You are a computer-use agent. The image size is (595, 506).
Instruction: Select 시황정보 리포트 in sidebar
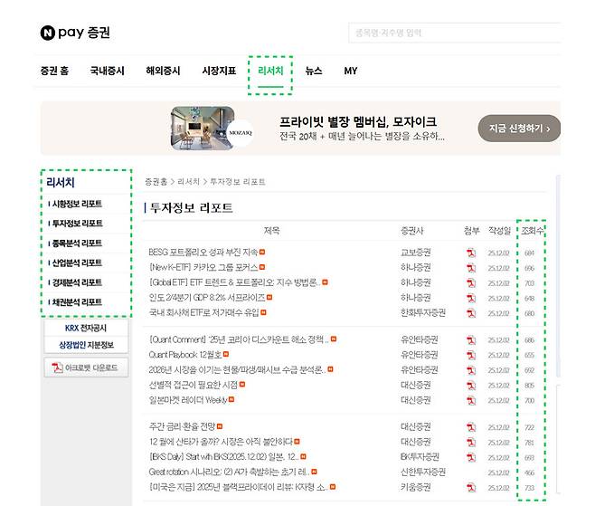coord(76,204)
